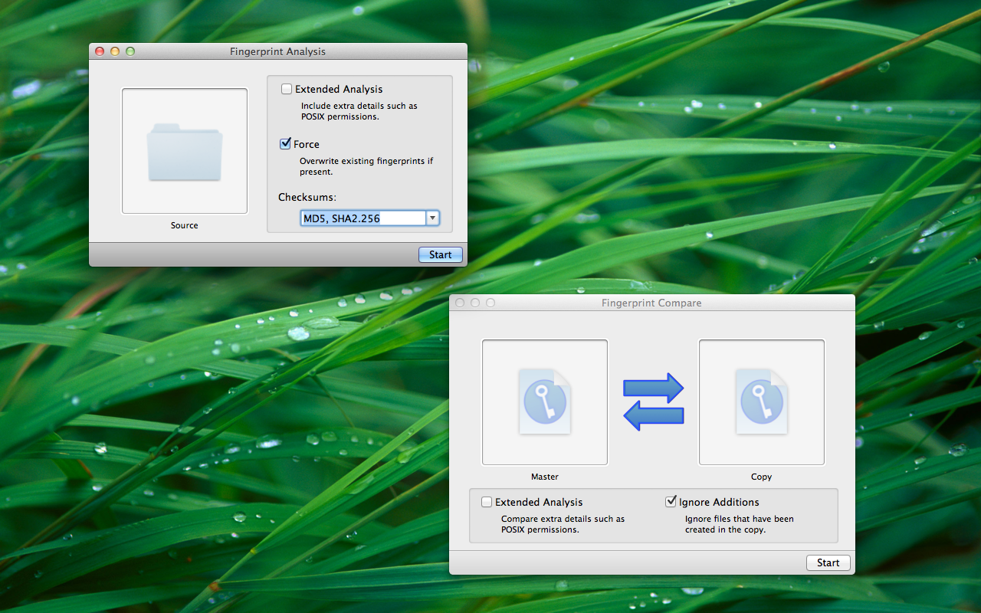
Task: Start the Fingerprint Analysis
Action: (x=441, y=254)
